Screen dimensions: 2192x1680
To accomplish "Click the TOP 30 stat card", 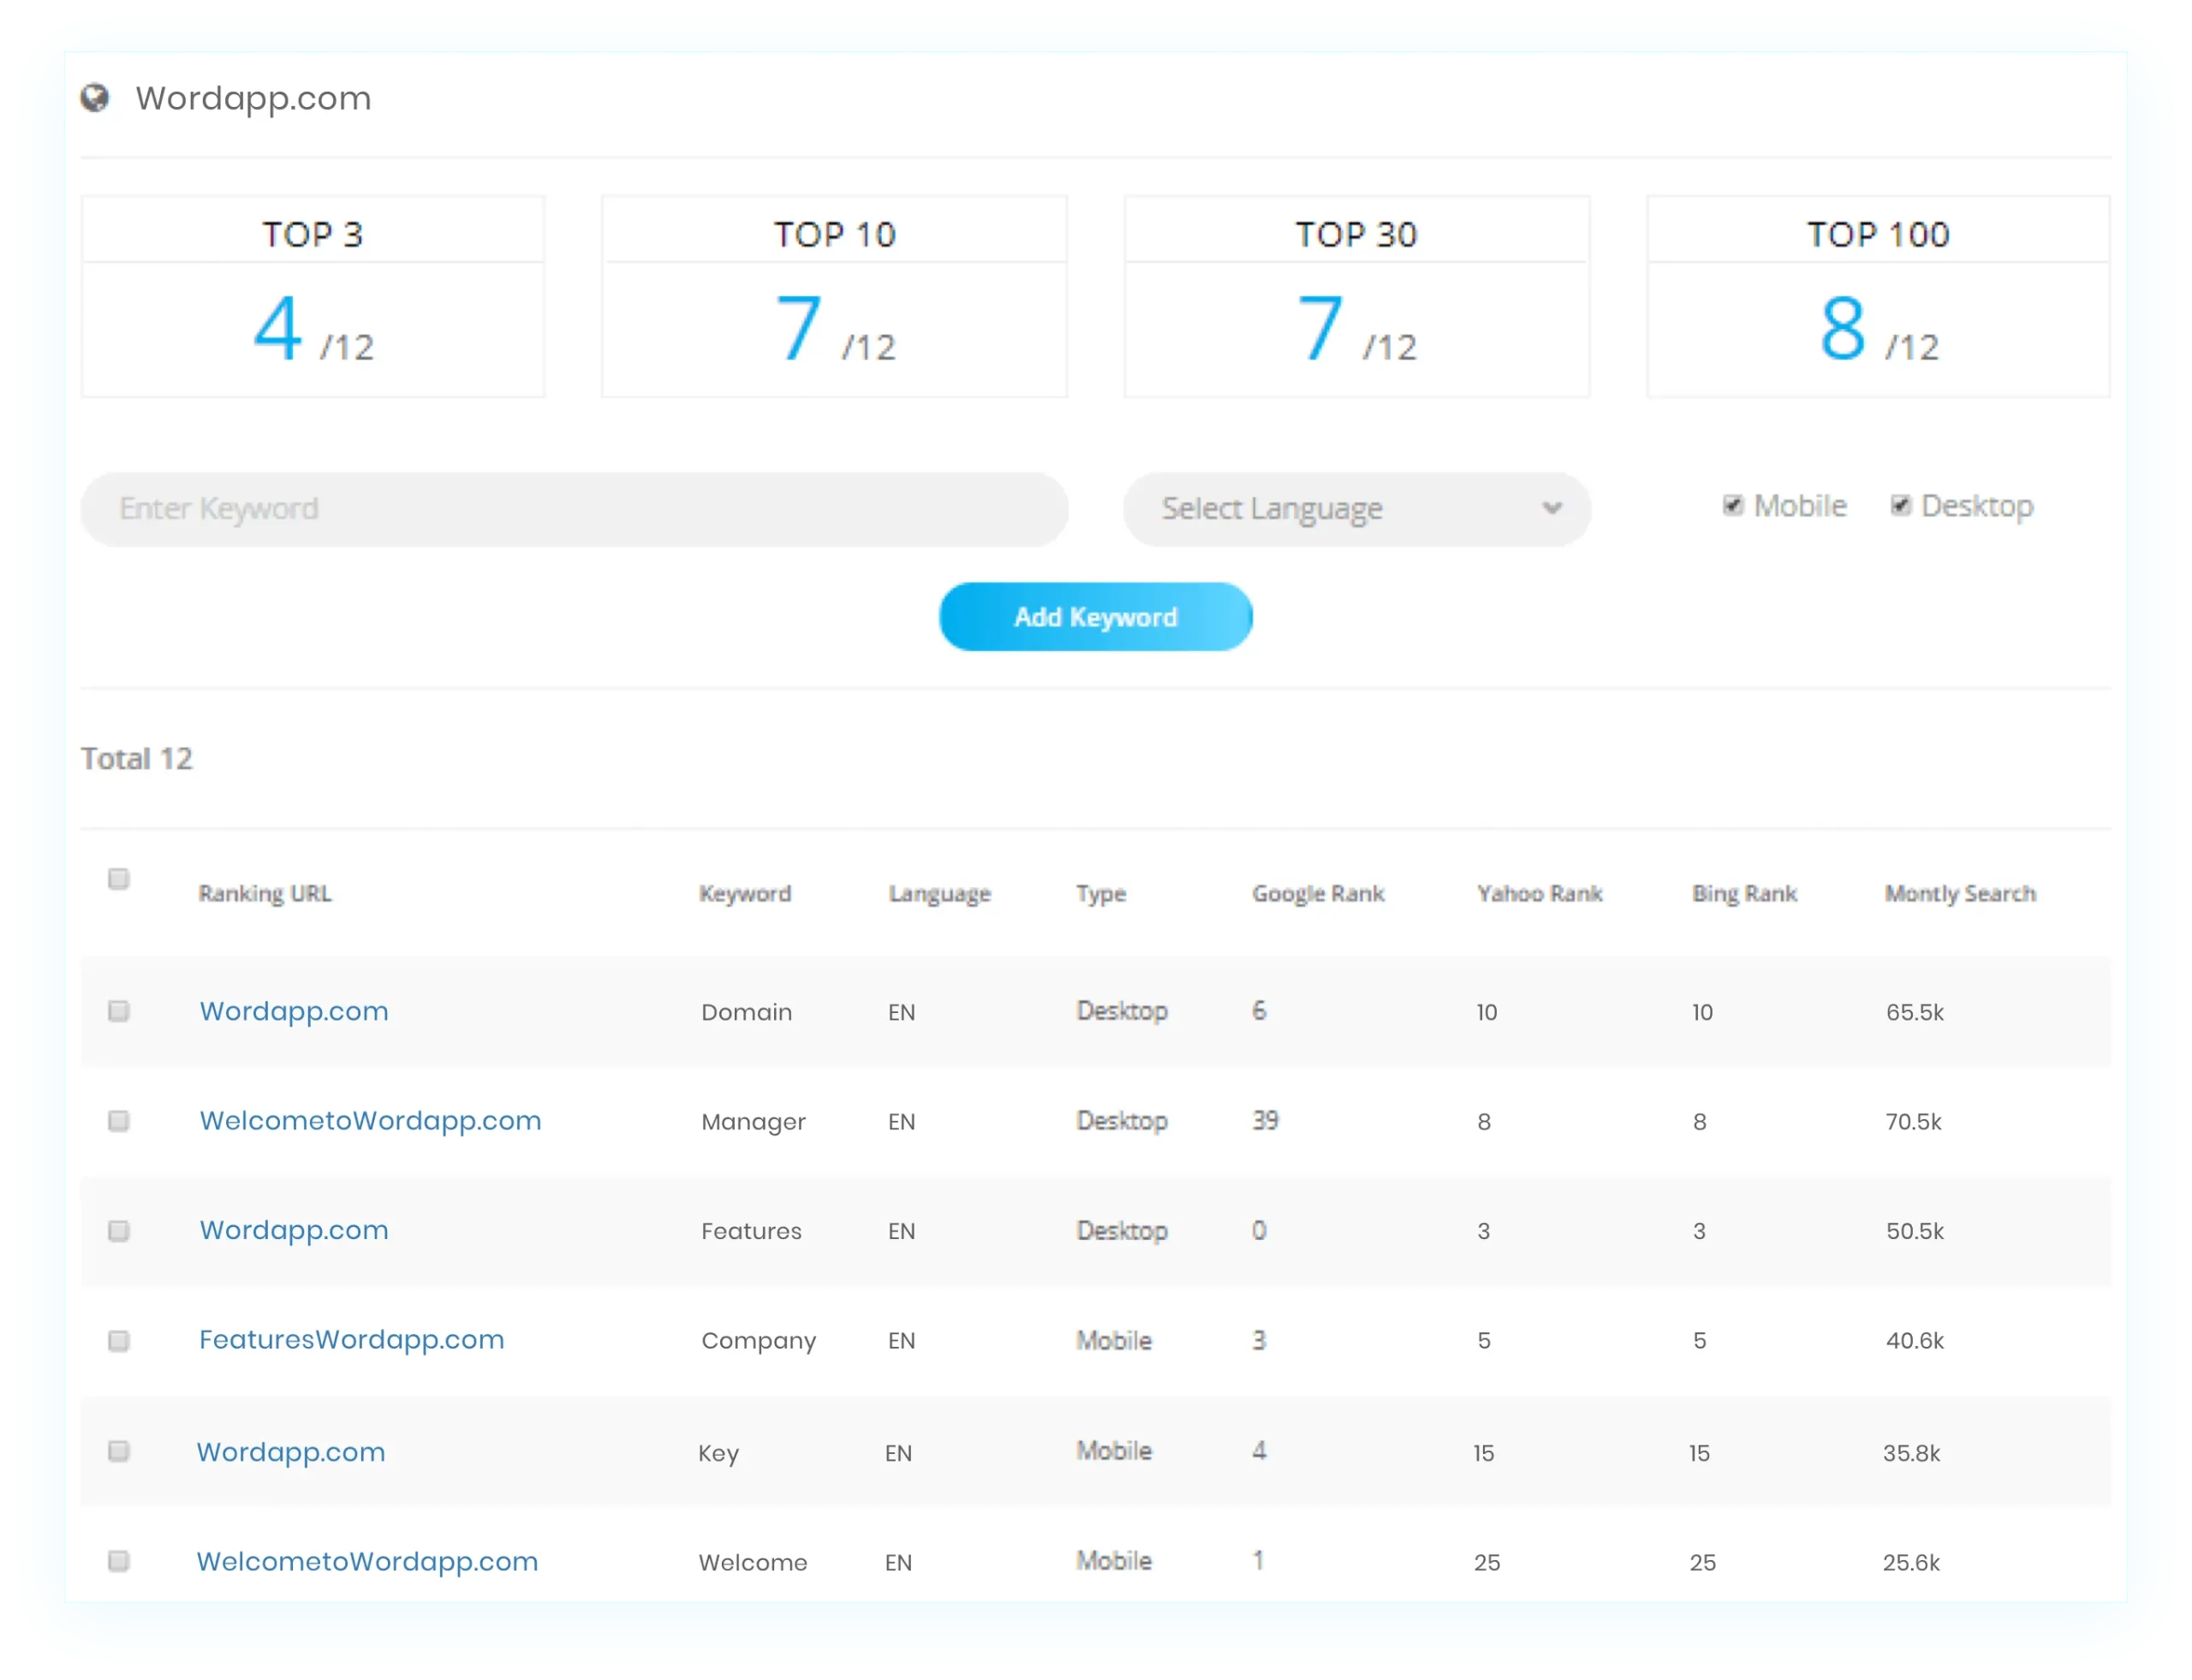I will pos(1357,297).
